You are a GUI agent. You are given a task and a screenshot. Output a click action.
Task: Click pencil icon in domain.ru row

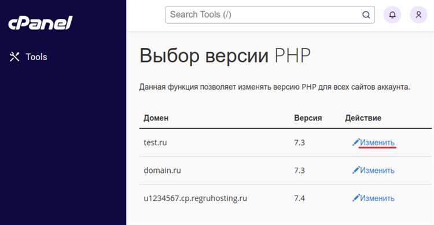(356, 169)
